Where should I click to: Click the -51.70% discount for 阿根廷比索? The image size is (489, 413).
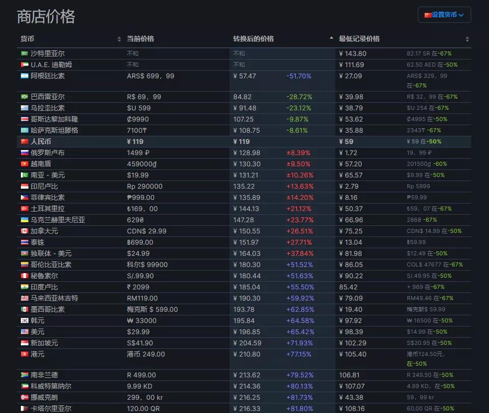(299, 75)
